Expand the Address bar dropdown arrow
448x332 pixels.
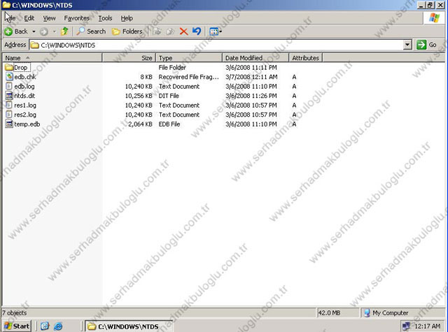point(407,45)
